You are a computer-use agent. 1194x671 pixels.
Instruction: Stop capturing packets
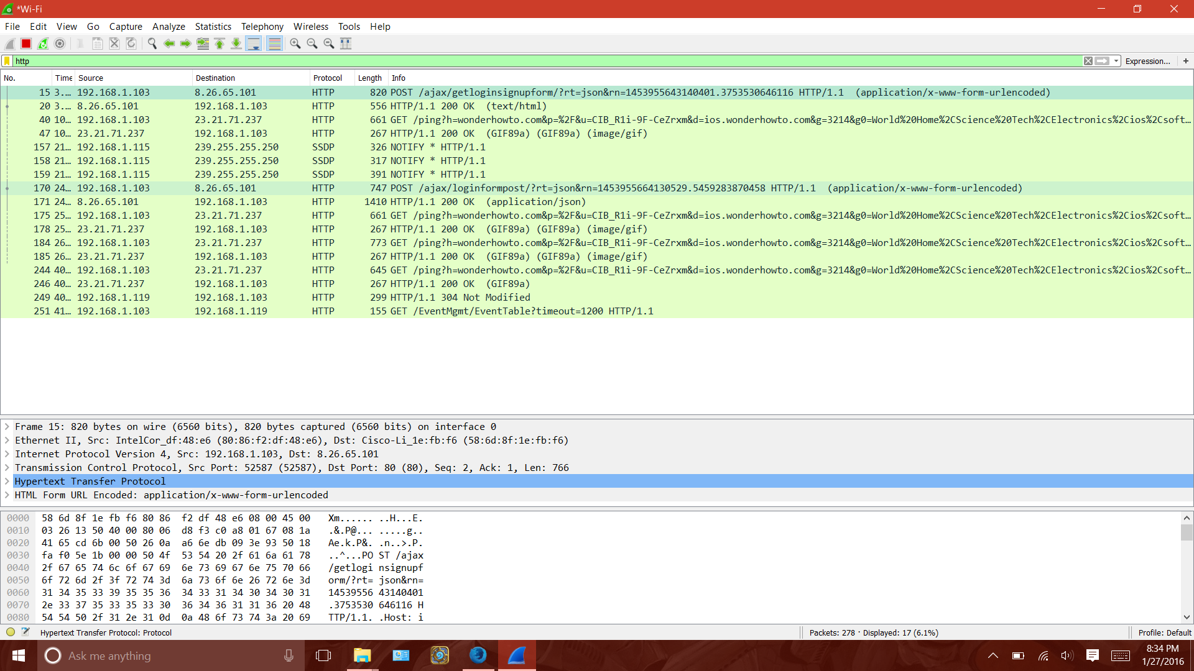coord(25,43)
